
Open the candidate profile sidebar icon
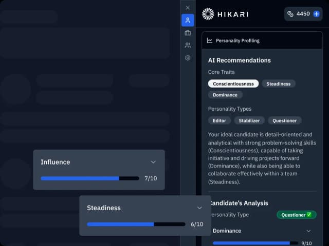tap(188, 20)
